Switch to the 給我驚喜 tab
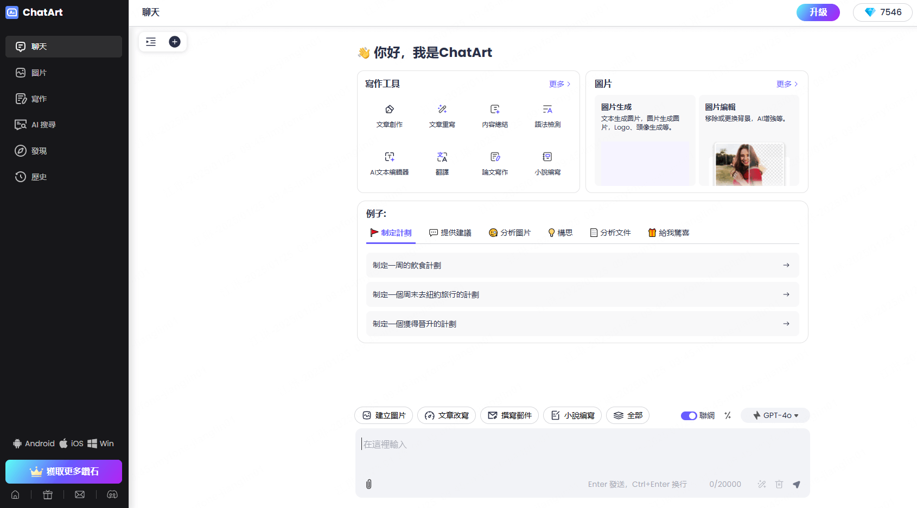The image size is (917, 508). click(x=668, y=233)
